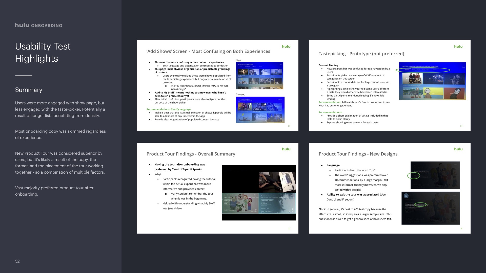Click the 'Language' bullet on New Designs slide
The height and width of the screenshot is (273, 486).
click(x=333, y=165)
